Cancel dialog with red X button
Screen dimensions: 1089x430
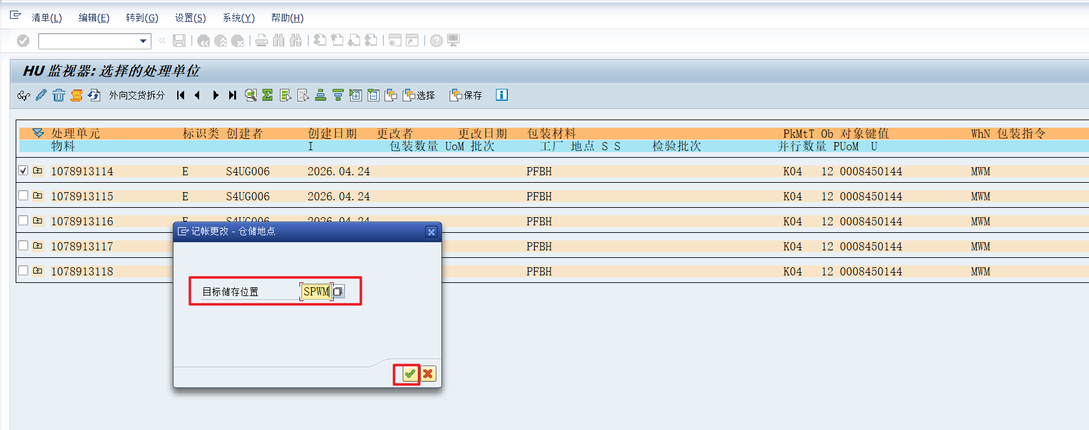(x=428, y=374)
